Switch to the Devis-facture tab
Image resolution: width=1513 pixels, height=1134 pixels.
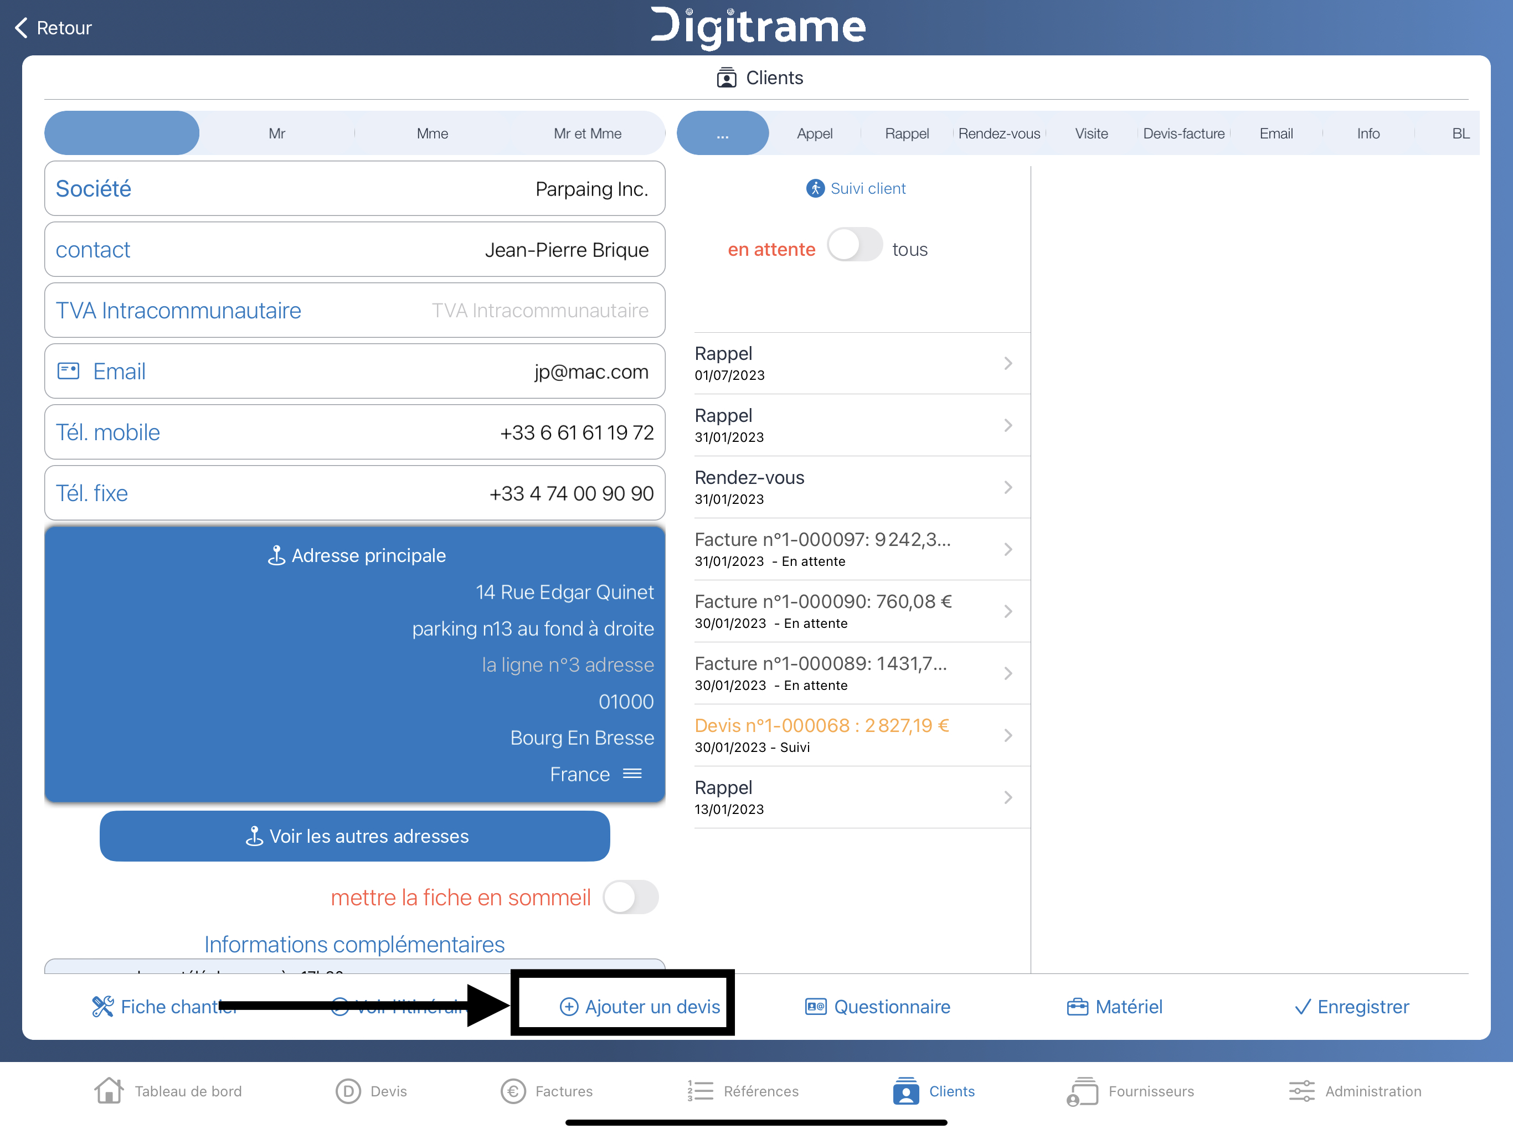[1184, 133]
